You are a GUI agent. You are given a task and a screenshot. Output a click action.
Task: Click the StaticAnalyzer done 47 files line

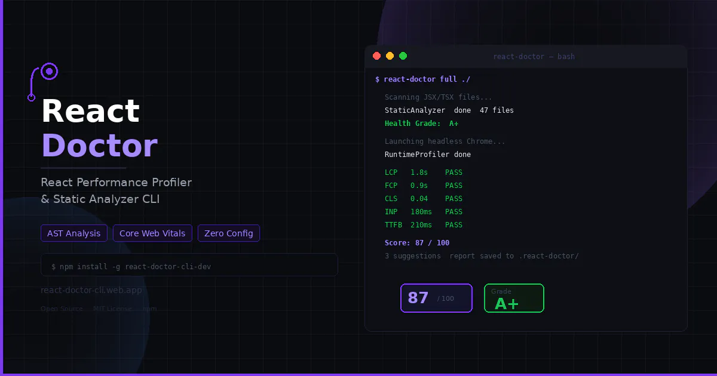(449, 110)
